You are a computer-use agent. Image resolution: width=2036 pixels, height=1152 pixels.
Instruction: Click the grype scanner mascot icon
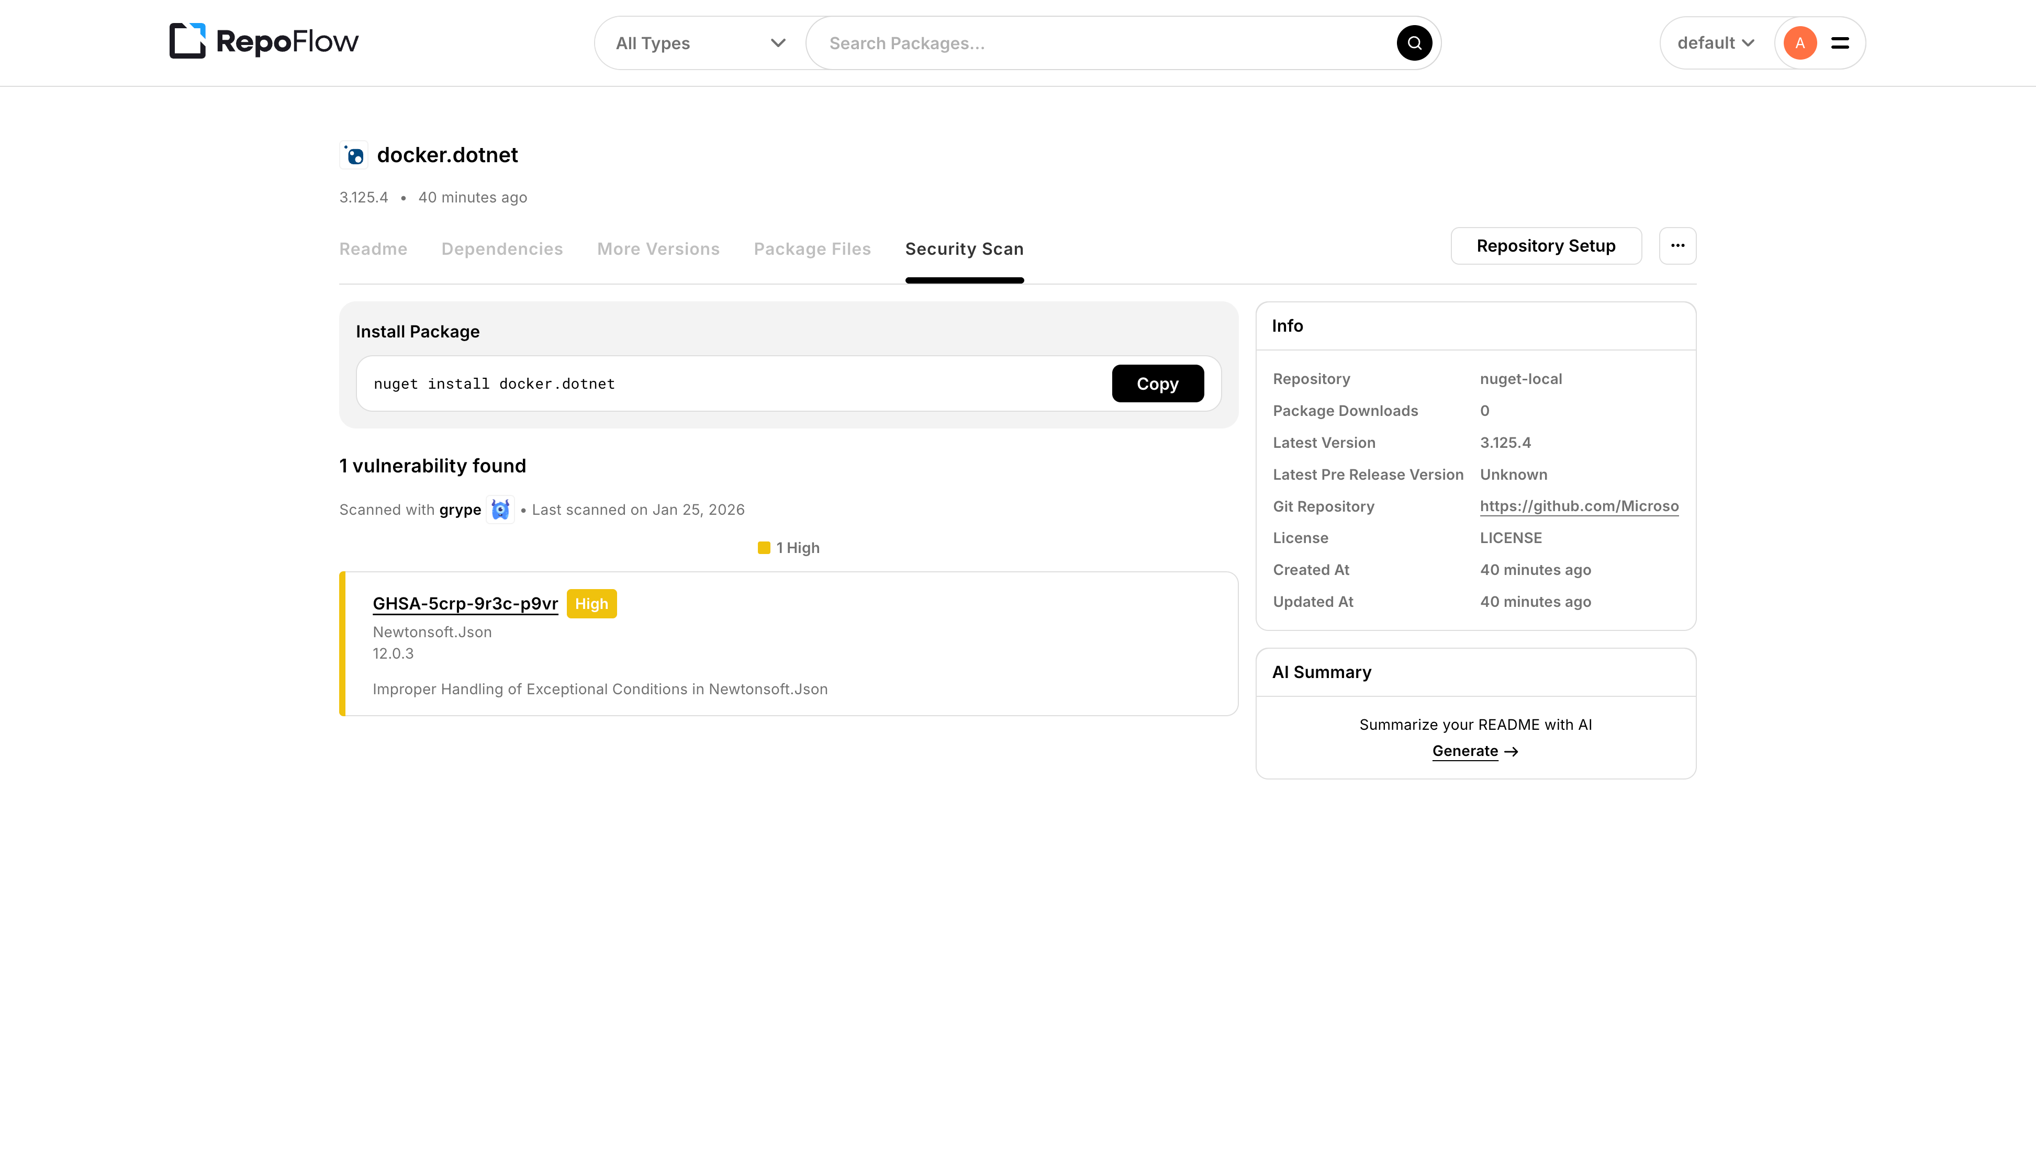pyautogui.click(x=500, y=510)
